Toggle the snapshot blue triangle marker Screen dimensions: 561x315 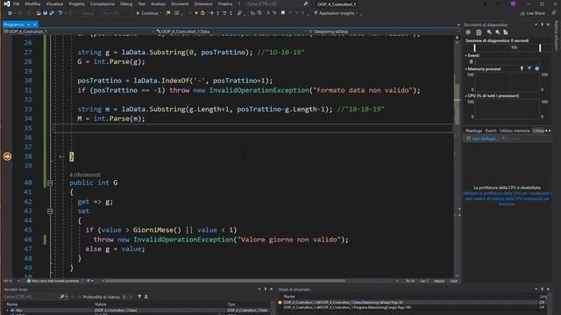point(529,68)
